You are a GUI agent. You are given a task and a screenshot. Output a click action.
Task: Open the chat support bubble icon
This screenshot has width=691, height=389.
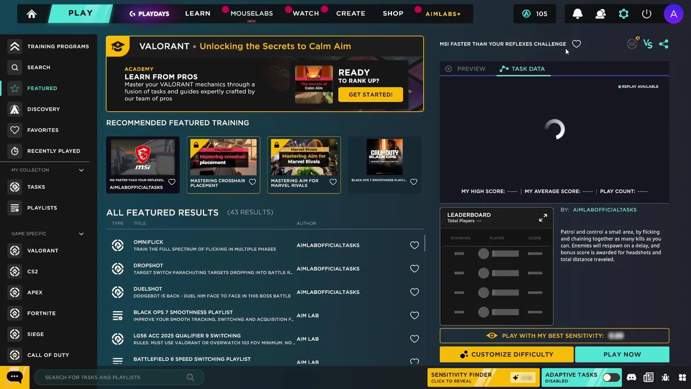coord(15,377)
